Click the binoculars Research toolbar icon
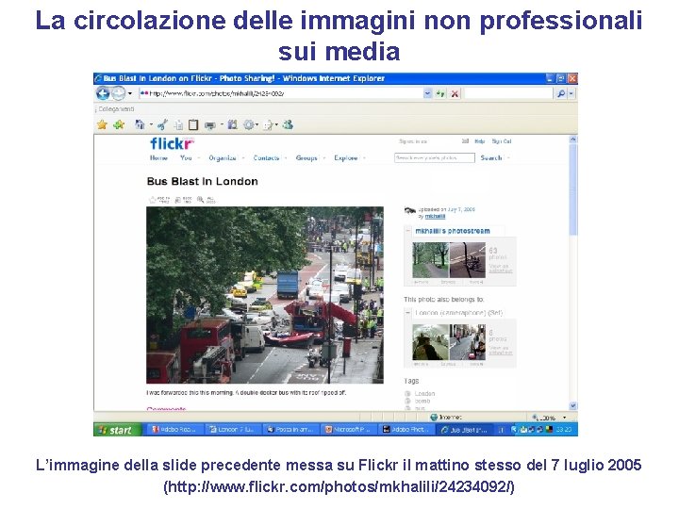Viewport: 679px width, 509px height. [x=233, y=124]
